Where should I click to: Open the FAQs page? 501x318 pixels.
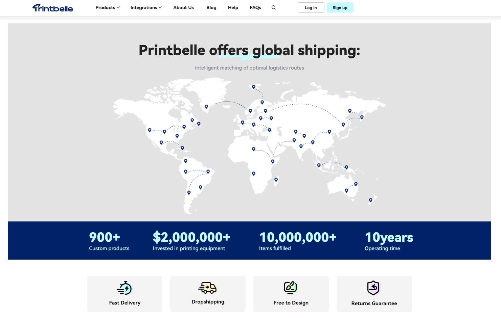click(x=255, y=7)
